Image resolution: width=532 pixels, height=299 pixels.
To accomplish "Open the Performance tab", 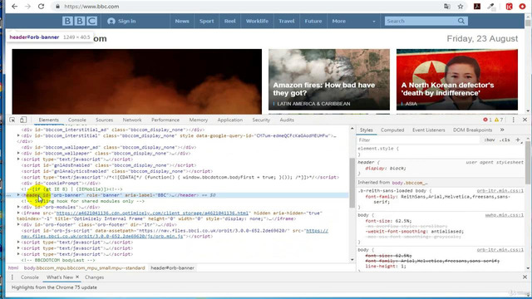I will click(165, 120).
